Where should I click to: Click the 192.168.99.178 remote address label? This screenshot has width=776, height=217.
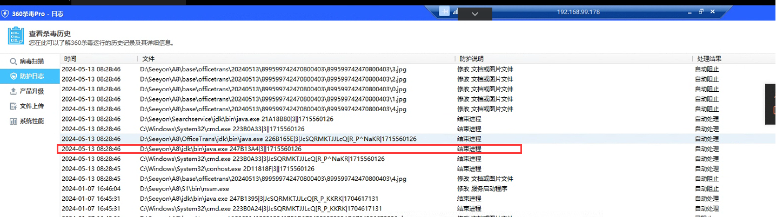[578, 12]
